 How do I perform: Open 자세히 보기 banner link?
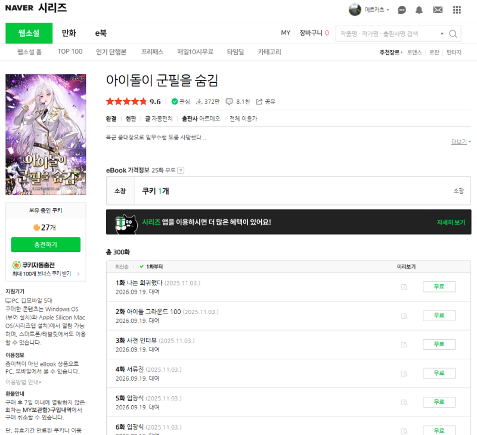tap(451, 222)
